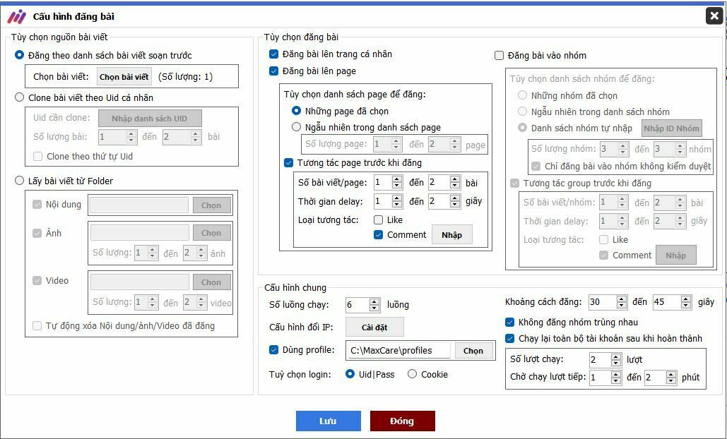
Task: Click Chọn button beside profile path
Action: pos(473,351)
